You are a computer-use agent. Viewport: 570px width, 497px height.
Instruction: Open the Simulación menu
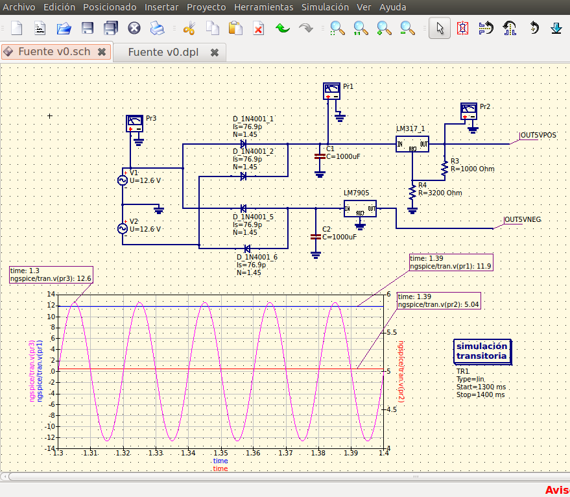[325, 7]
